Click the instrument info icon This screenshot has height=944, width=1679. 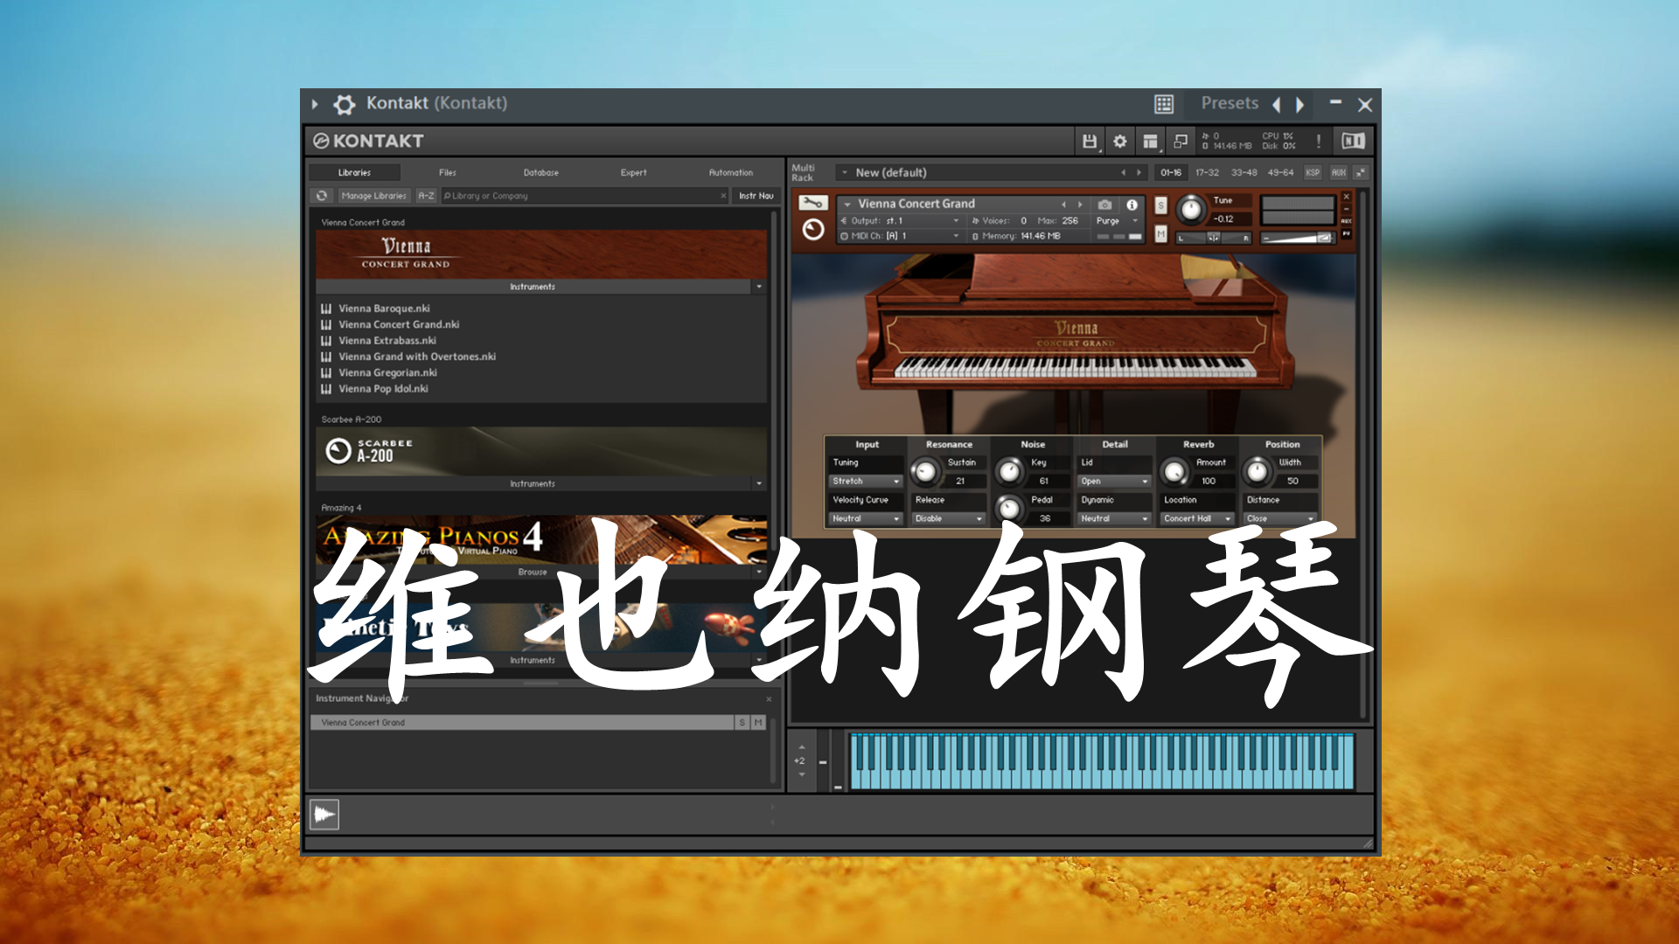[1132, 205]
